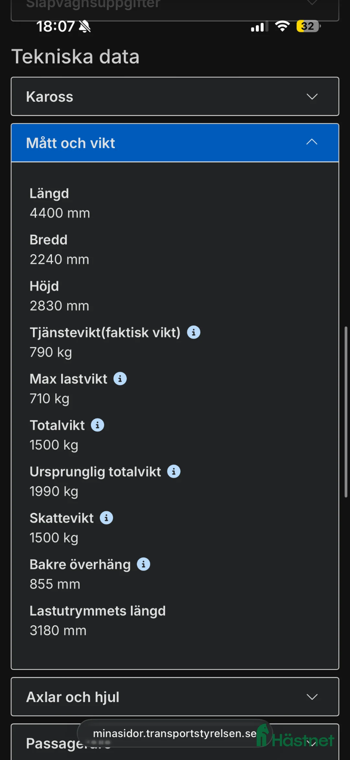Open the Bakre överhäng info icon

coord(143,564)
